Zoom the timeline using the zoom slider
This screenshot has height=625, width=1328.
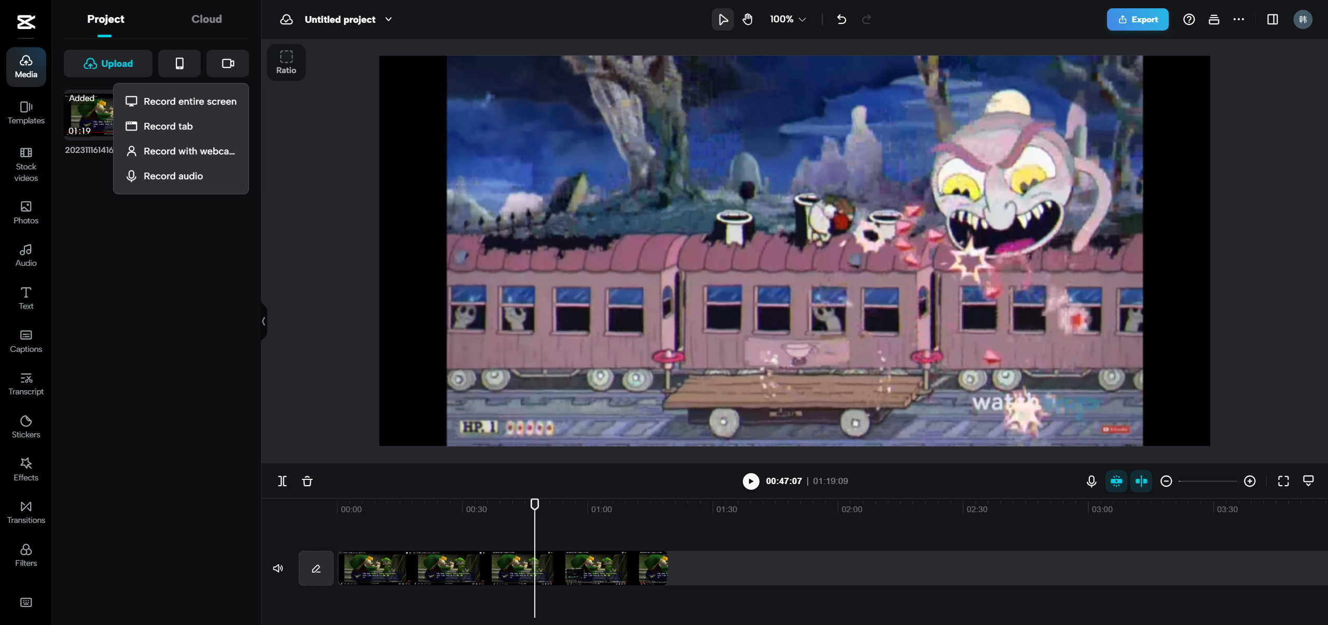1208,481
